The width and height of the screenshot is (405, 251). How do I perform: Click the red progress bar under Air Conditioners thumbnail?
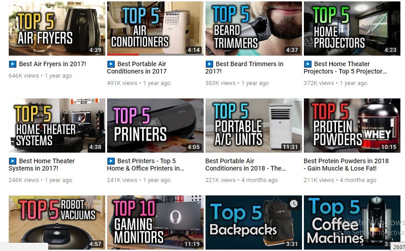(x=123, y=55)
